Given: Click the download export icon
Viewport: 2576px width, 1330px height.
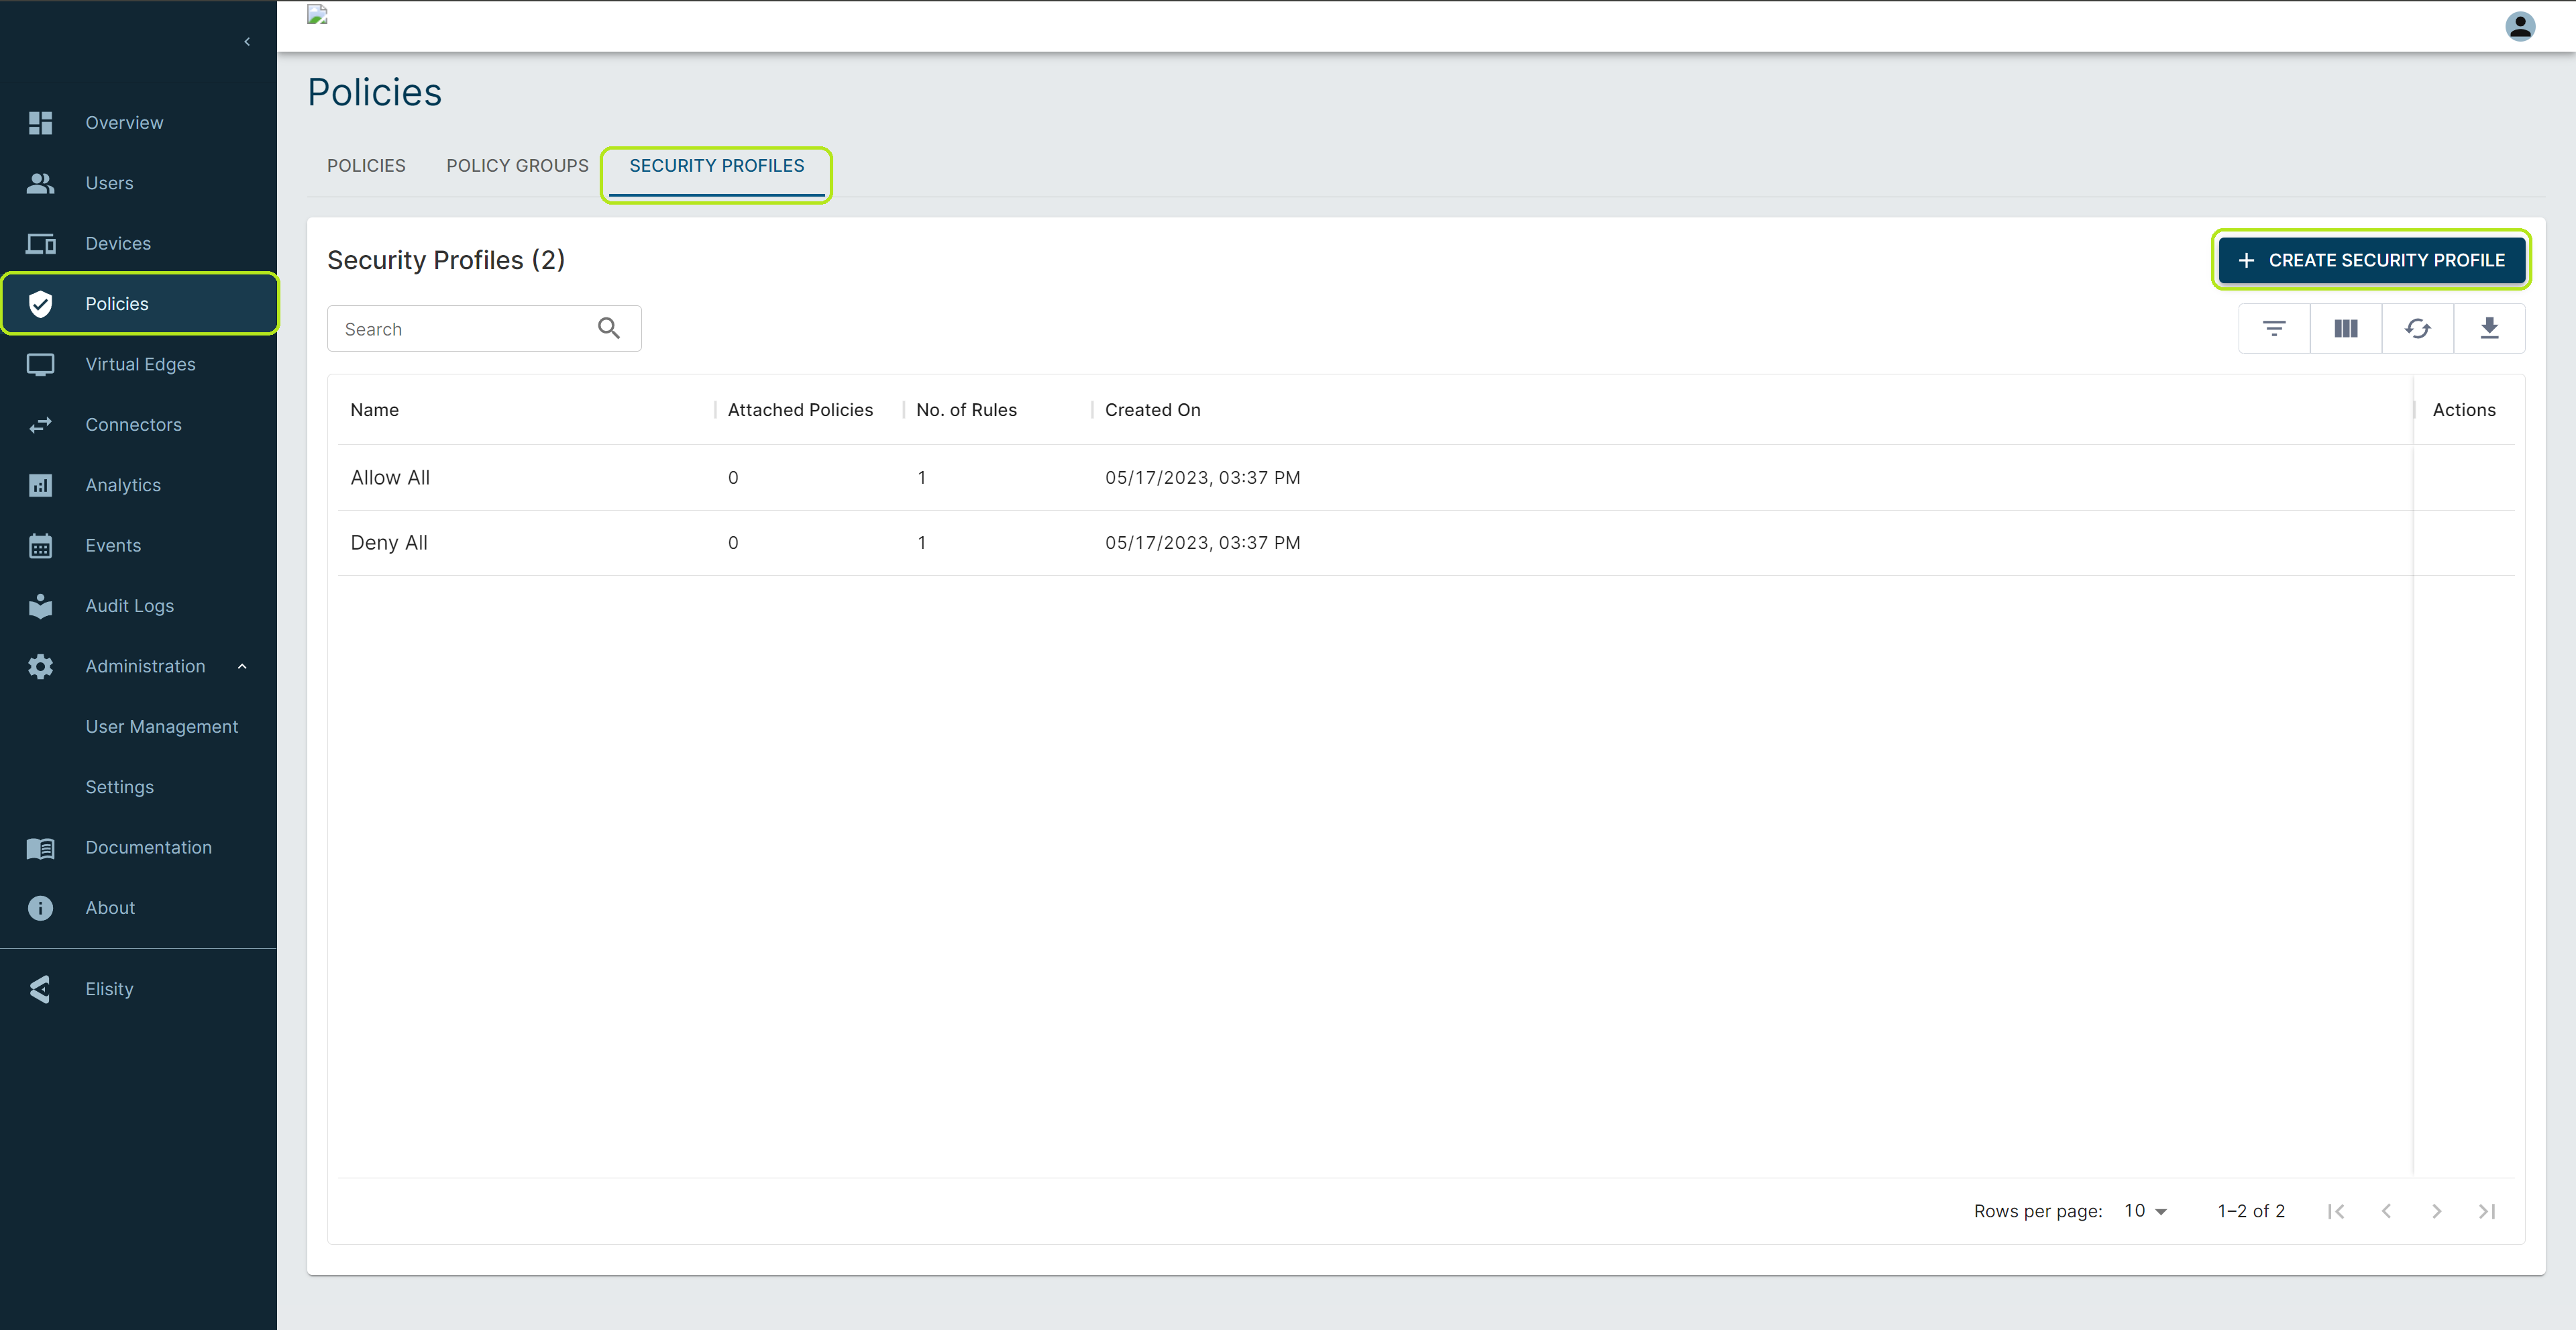Looking at the screenshot, I should [x=2489, y=329].
